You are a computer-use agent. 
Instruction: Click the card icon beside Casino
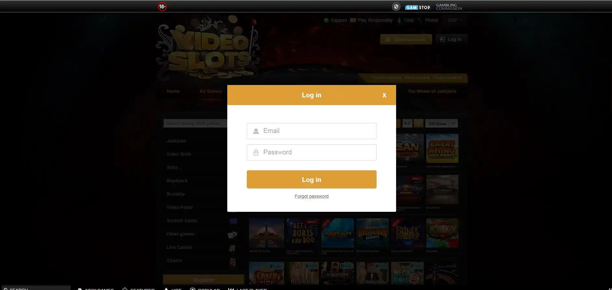point(232,262)
